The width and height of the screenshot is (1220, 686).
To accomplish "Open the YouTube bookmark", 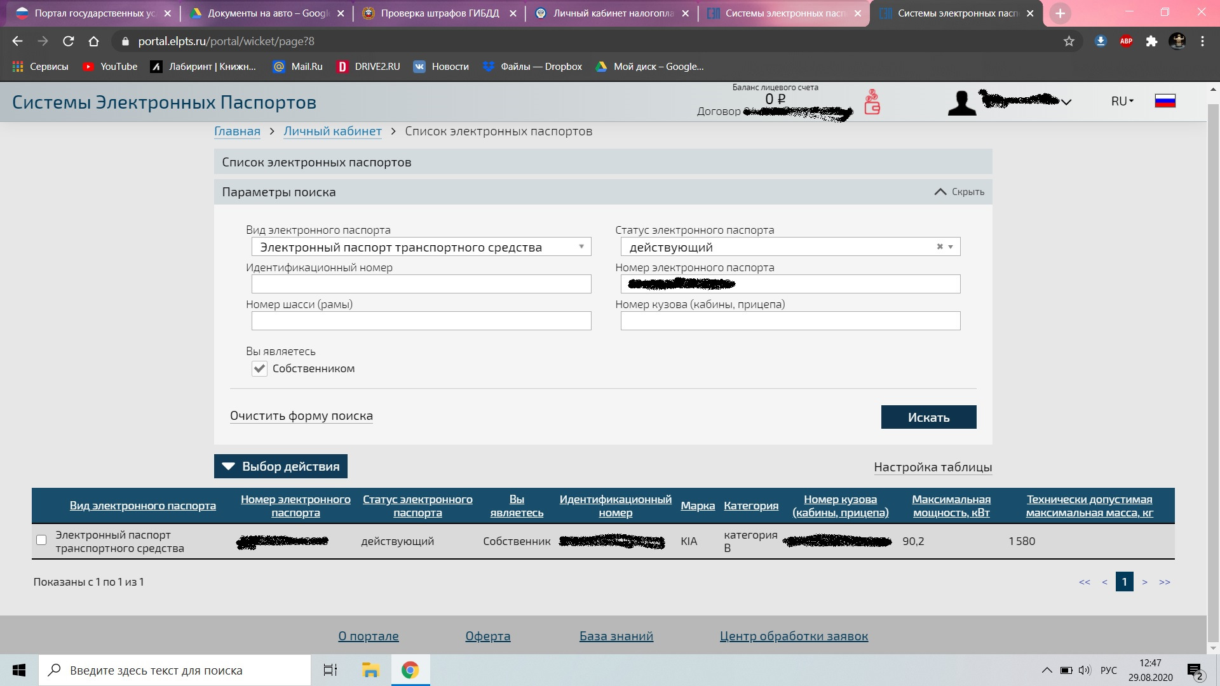I will click(x=110, y=67).
